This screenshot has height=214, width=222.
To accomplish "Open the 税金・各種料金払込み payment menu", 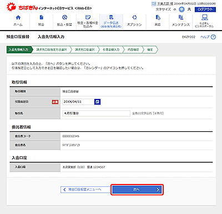I will tap(88, 22).
